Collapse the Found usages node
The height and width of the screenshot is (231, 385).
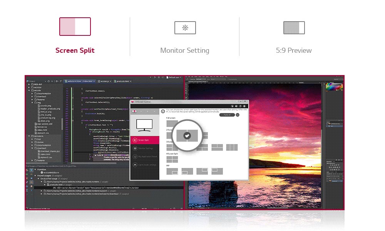click(x=35, y=176)
